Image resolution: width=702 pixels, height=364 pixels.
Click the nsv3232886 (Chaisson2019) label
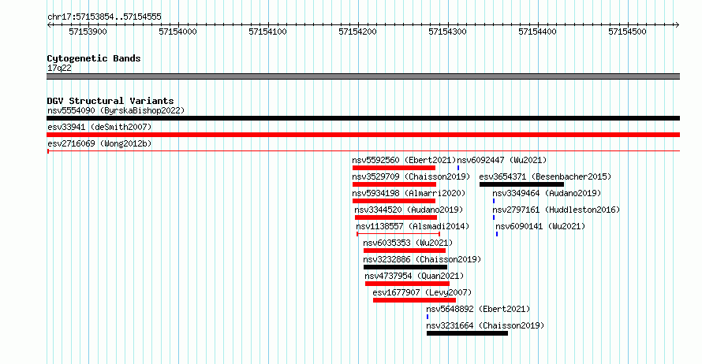pos(422,259)
